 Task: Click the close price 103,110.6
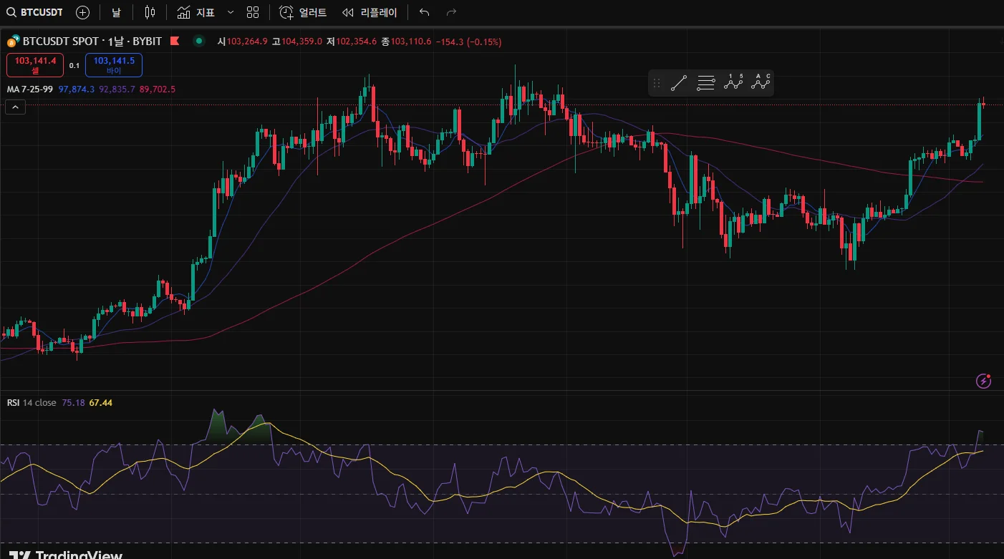411,42
